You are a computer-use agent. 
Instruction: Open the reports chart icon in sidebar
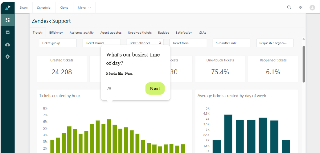click(7, 32)
